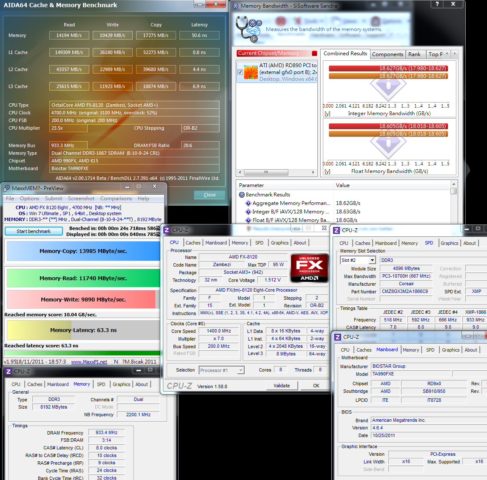The image size is (487, 480).
Task: Click Start benchmark in MaxxMEM
Action: (x=34, y=231)
